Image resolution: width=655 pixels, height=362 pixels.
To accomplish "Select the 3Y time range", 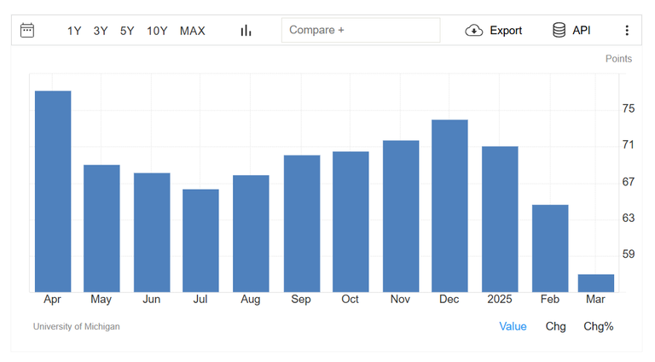I will [x=101, y=31].
